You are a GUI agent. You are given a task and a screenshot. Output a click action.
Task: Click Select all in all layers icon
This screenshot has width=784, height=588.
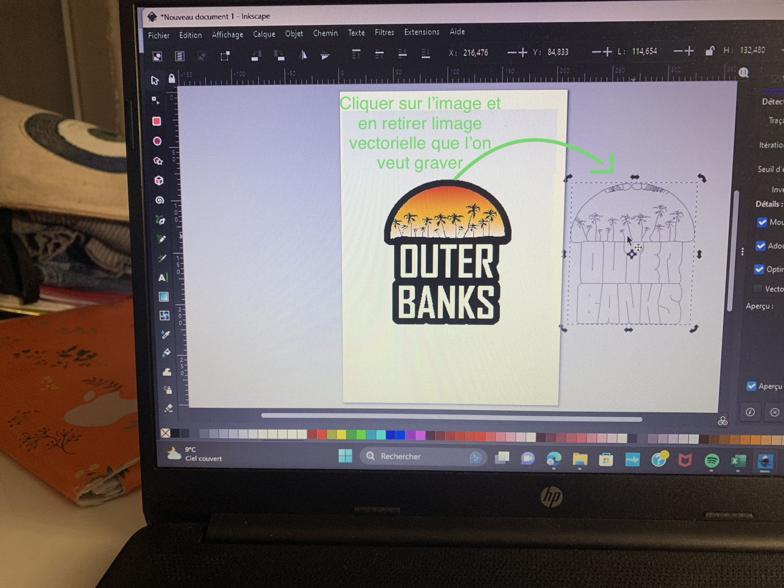[x=180, y=56]
